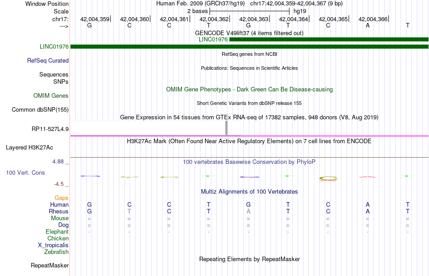429x276 pixels.
Task: Click the -4.5 PhyloP lower limit
Action: 59,184
